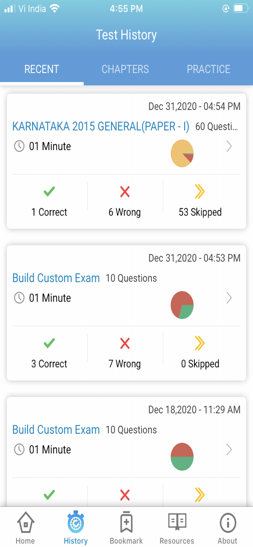Tap the red X beside 7 Wrong
The height and width of the screenshot is (547, 253).
tap(125, 343)
